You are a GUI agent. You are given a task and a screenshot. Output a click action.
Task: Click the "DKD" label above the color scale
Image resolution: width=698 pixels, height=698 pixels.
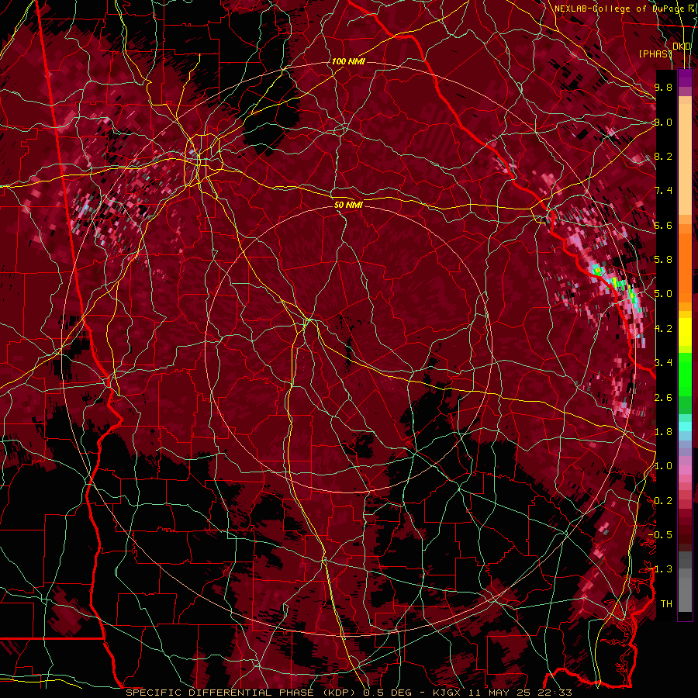682,47
